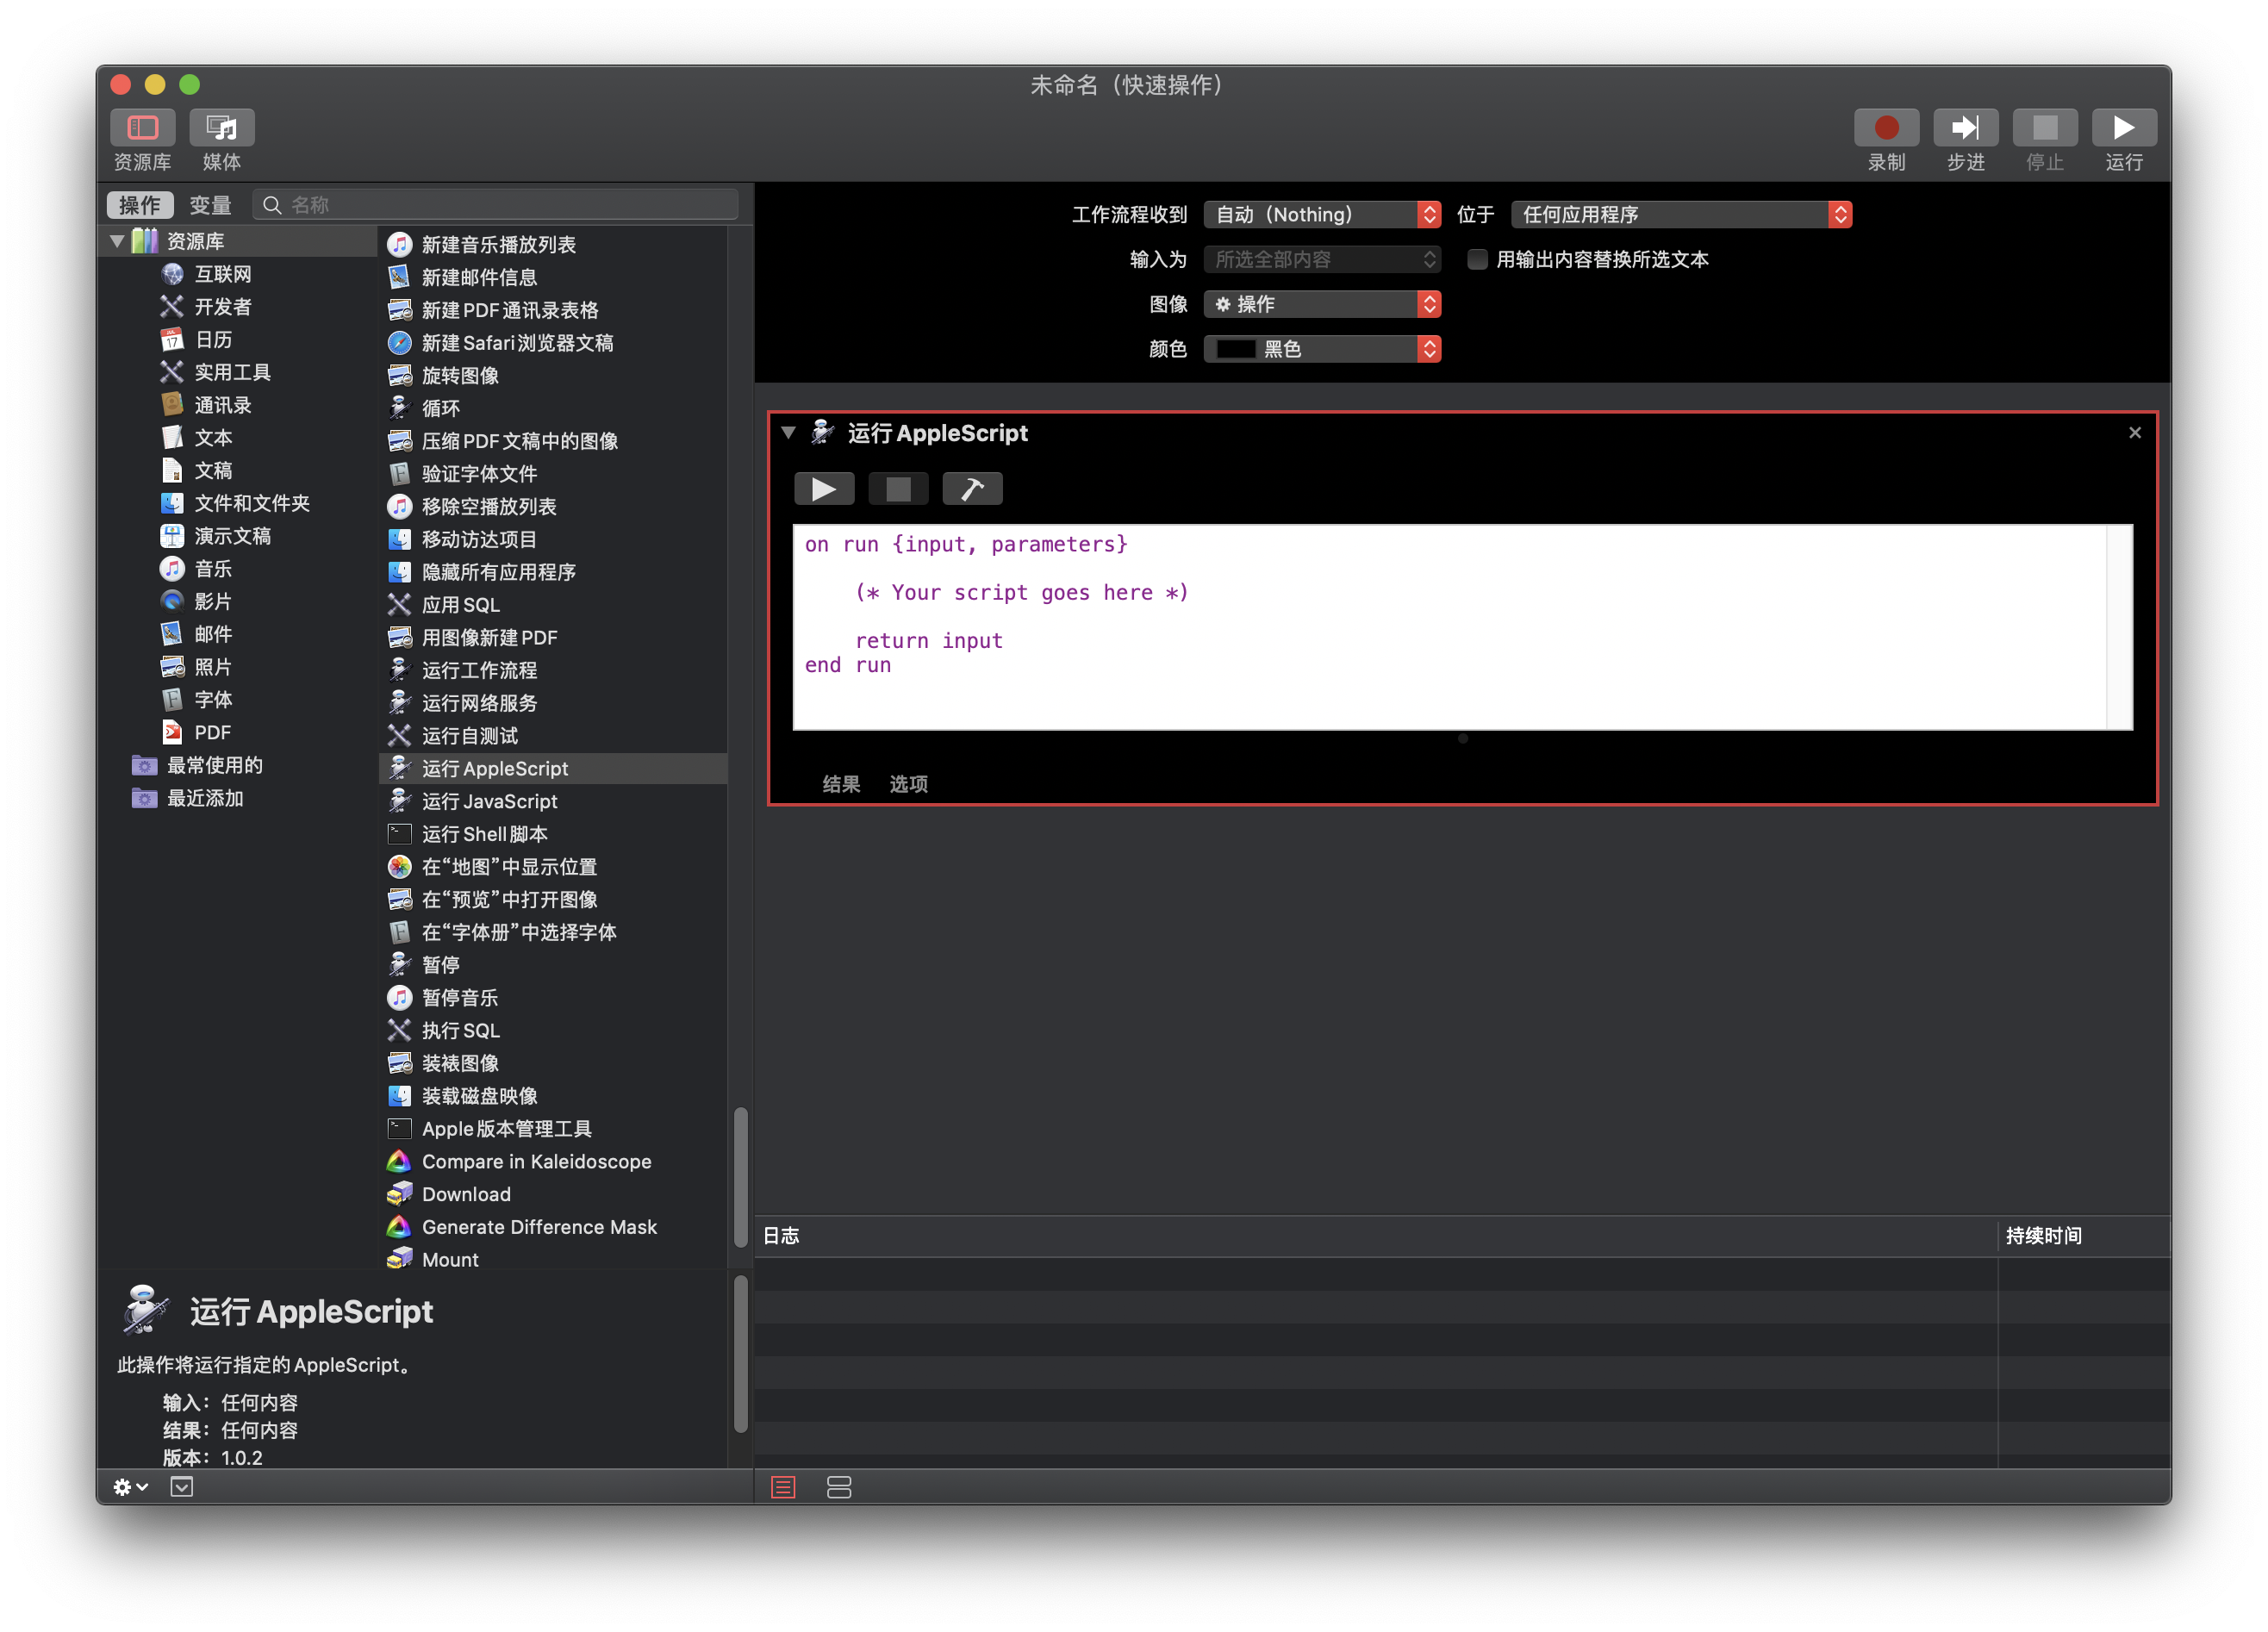Show the 结果 tab of the action

click(841, 784)
